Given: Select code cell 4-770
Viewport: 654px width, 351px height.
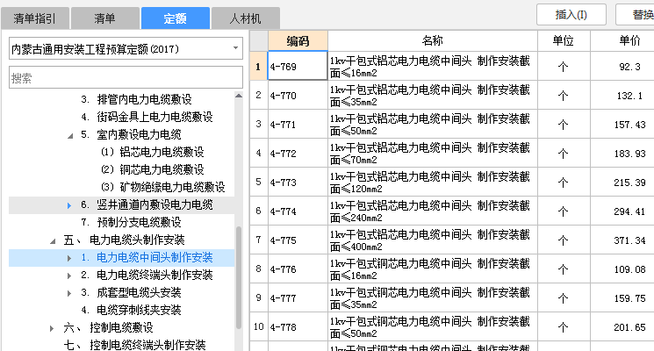Looking at the screenshot, I should coord(298,95).
